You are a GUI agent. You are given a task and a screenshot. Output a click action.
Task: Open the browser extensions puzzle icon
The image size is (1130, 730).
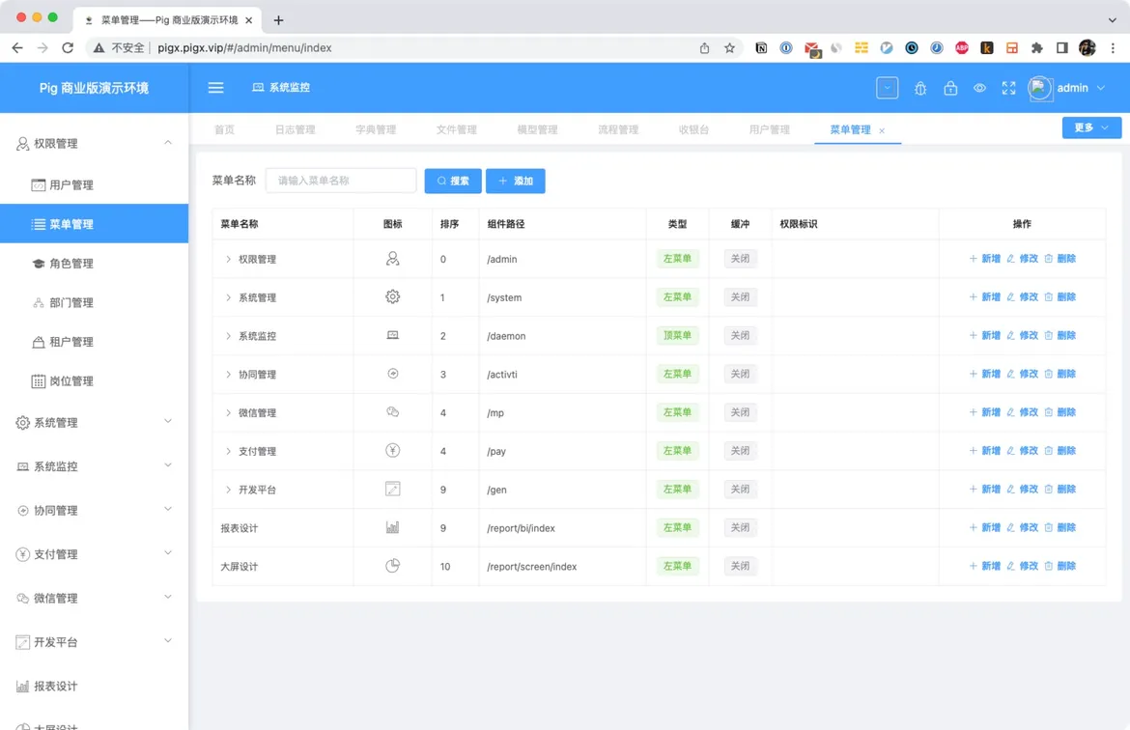(1036, 47)
